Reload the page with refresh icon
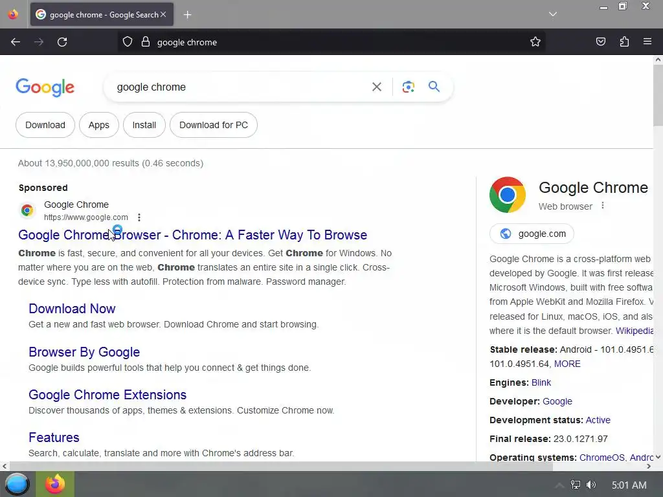 tap(62, 42)
